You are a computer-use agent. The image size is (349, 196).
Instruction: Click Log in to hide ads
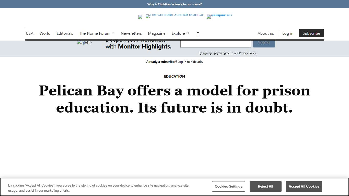[x=190, y=62]
